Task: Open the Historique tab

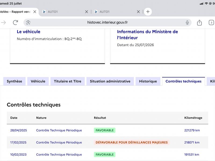Action: [x=148, y=81]
